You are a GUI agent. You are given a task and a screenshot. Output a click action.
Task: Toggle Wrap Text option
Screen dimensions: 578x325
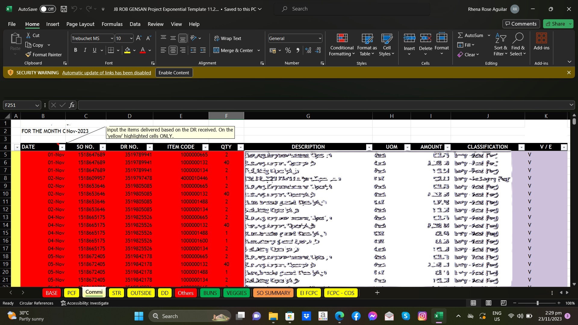228,38
